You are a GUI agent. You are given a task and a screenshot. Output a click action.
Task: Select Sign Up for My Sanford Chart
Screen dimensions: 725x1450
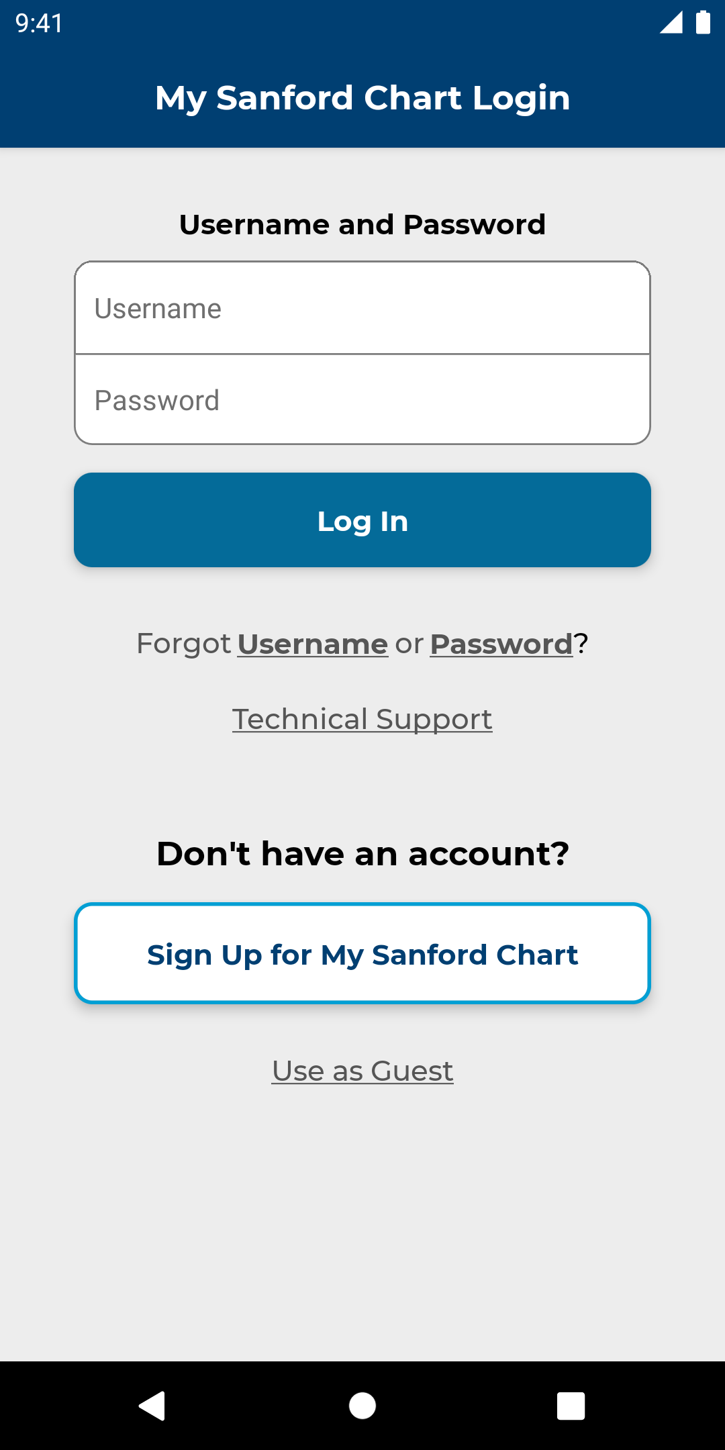362,954
